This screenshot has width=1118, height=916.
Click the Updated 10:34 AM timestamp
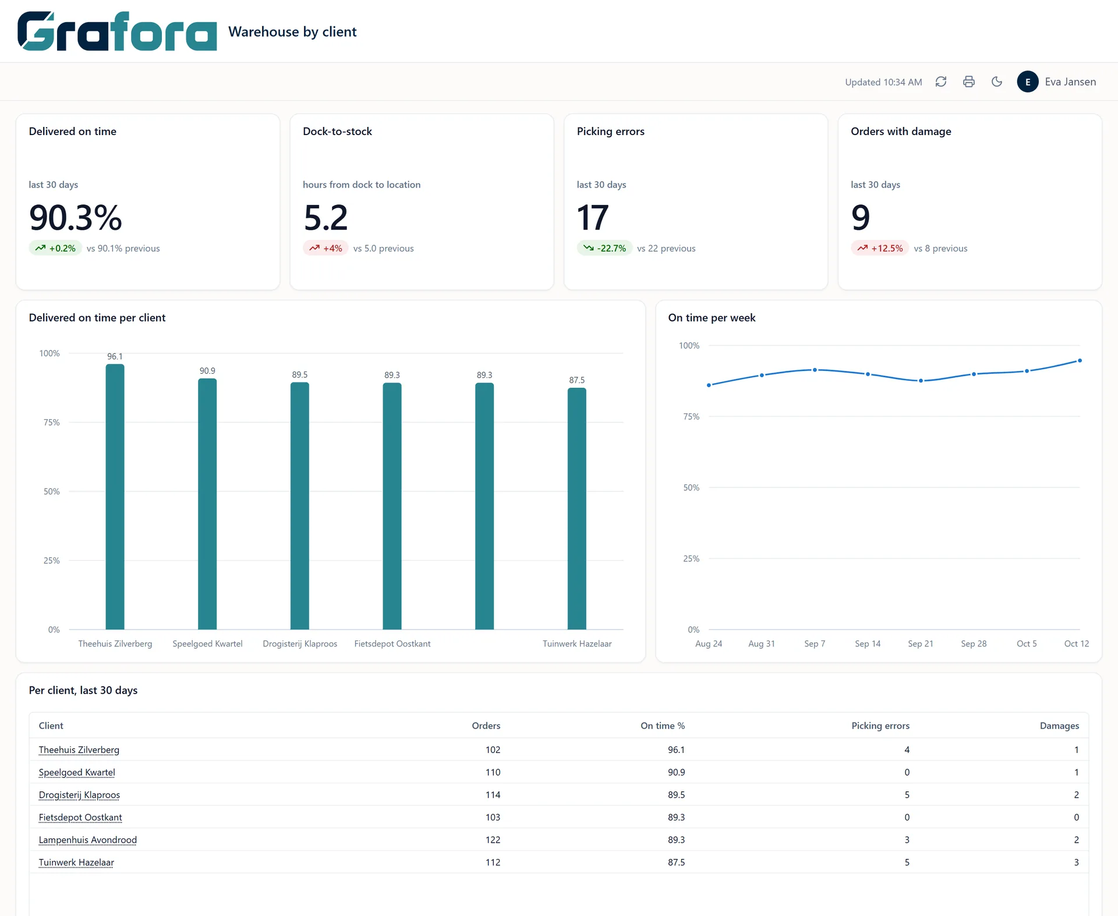pos(883,82)
